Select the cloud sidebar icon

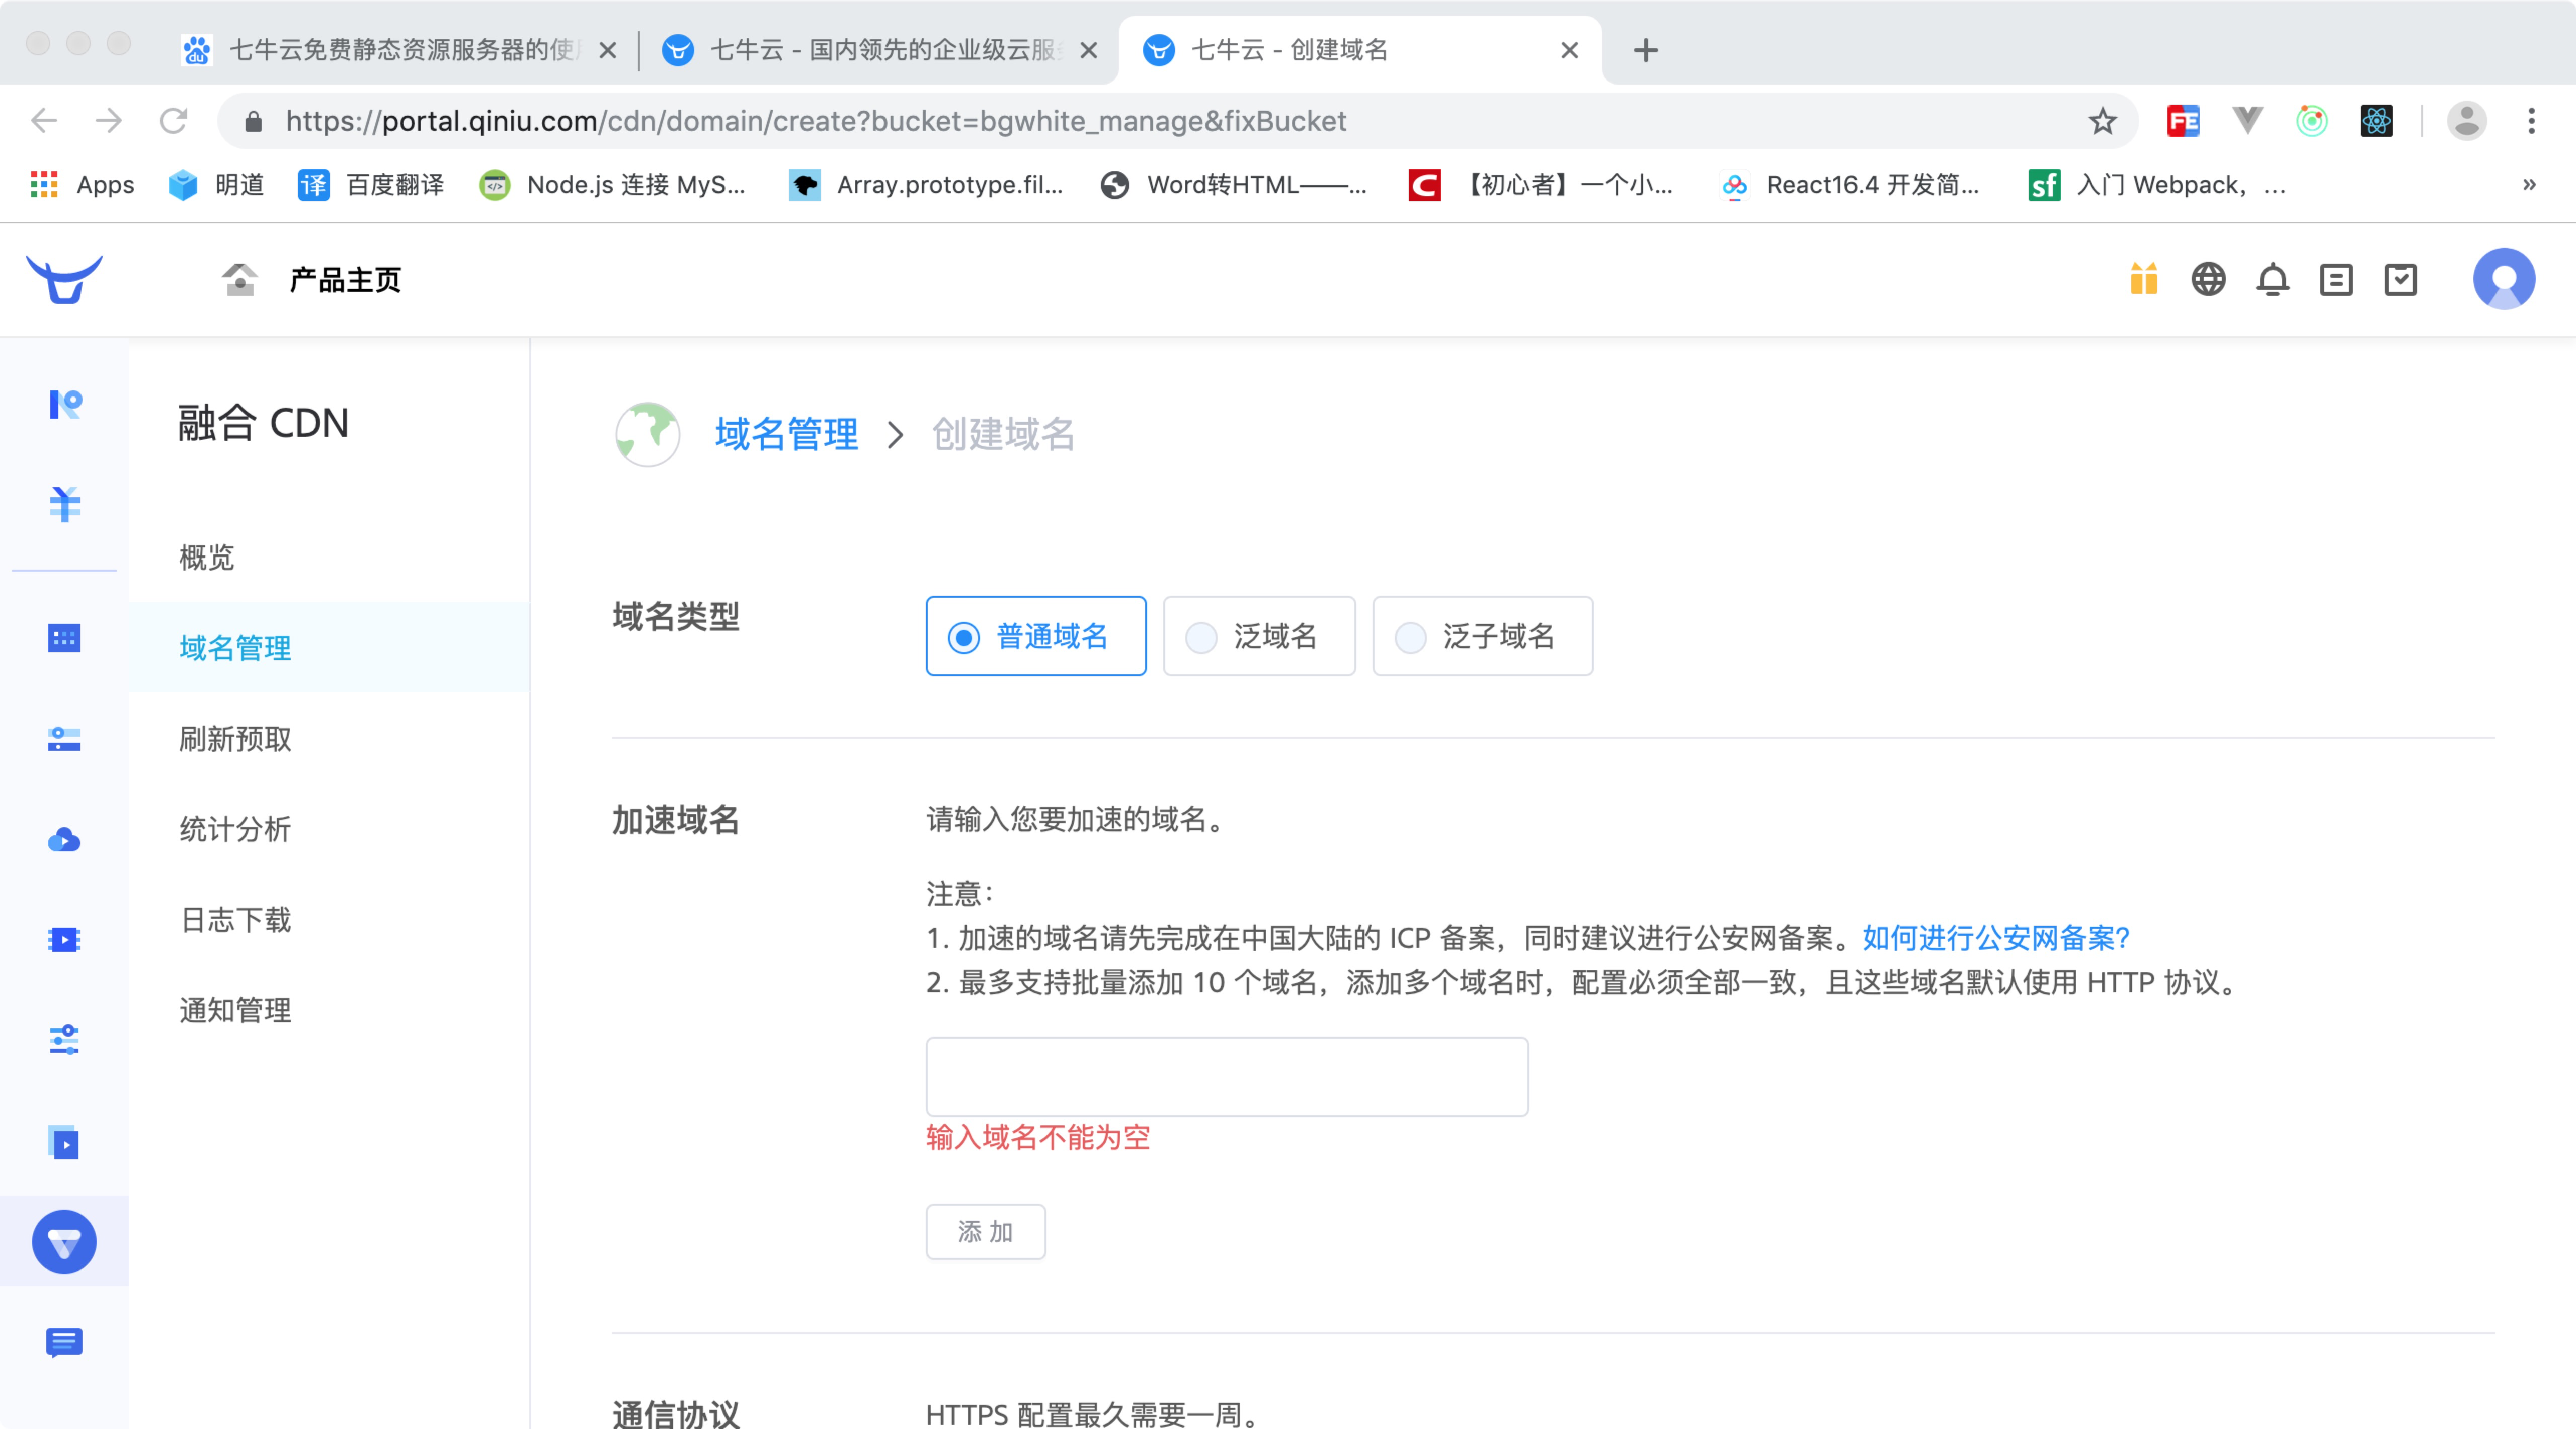64,840
